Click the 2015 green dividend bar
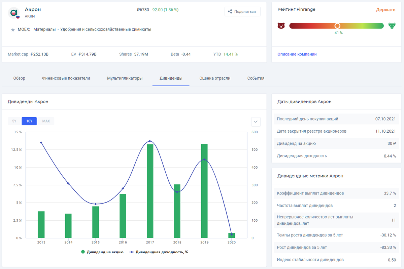The width and height of the screenshot is (404, 269). pyautogui.click(x=96, y=222)
